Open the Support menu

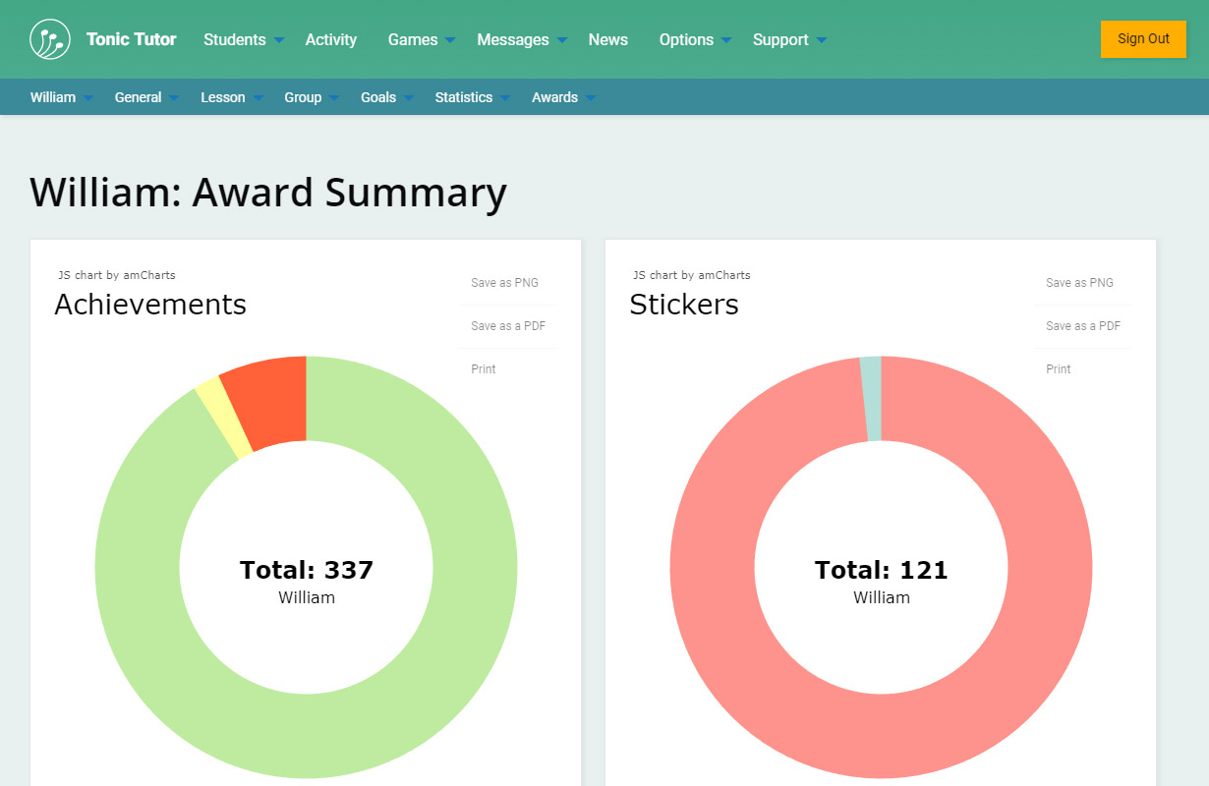pyautogui.click(x=788, y=39)
